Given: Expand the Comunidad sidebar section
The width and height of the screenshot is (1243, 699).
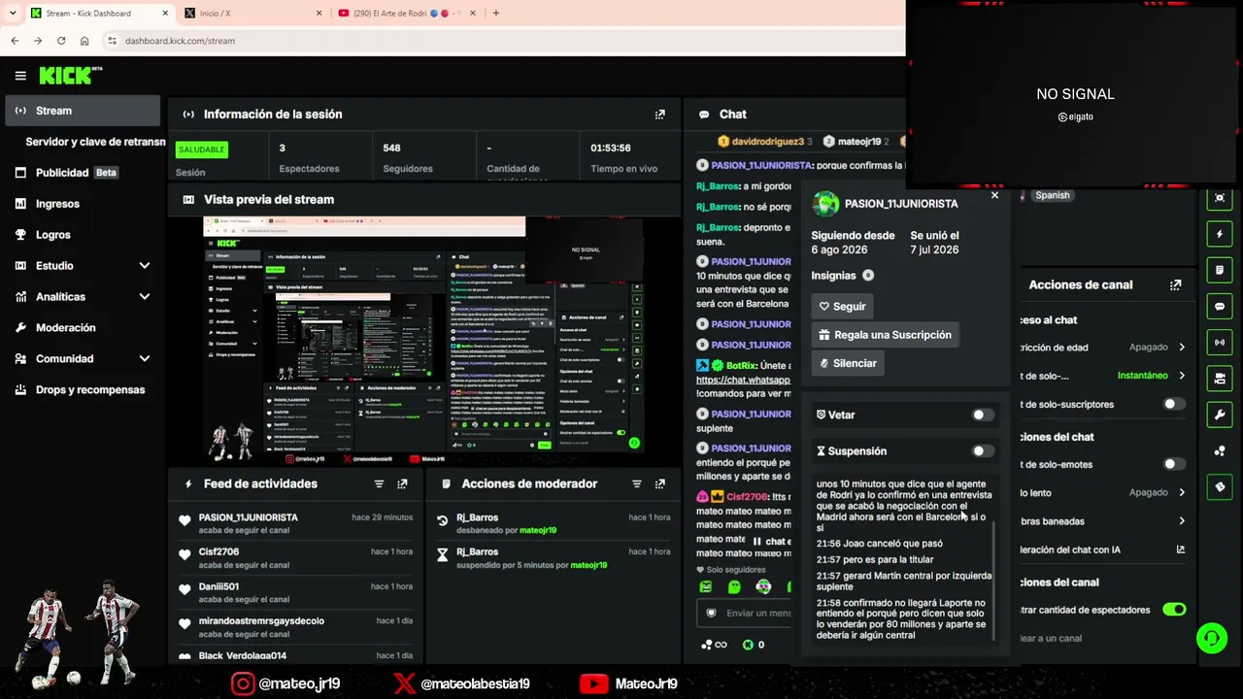Looking at the screenshot, I should 145,359.
